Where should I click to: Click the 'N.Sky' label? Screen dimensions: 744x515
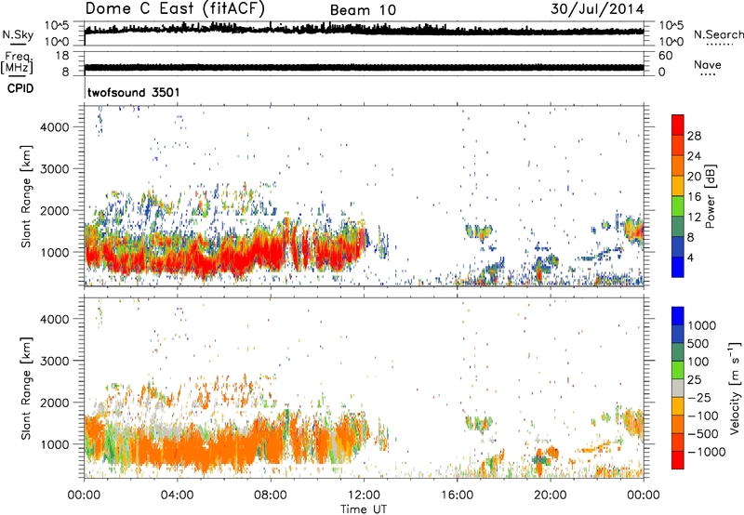coord(18,34)
